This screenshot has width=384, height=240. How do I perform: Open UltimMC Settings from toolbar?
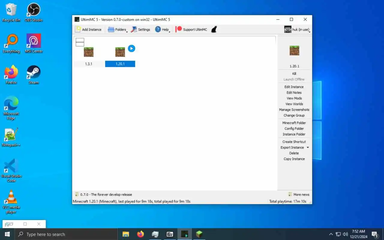tap(140, 29)
